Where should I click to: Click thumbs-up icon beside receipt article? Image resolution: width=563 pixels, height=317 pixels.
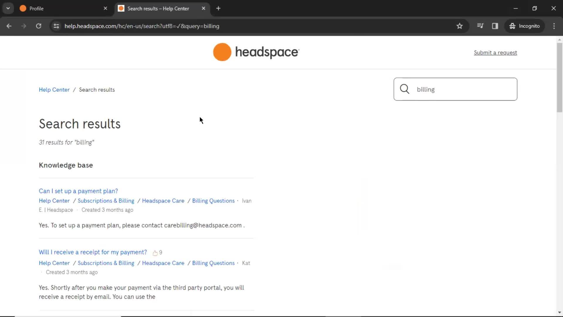coord(155,253)
